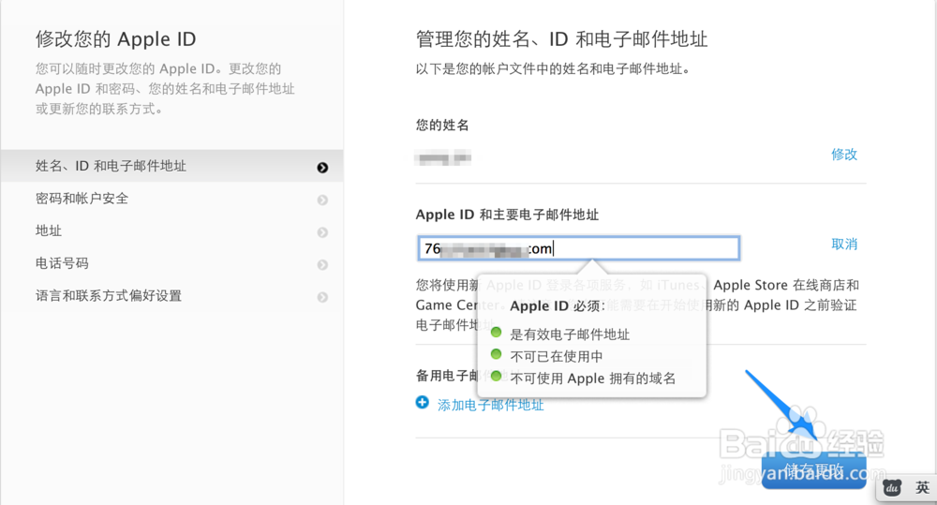Click the Baidu input method 'du' icon

click(893, 488)
